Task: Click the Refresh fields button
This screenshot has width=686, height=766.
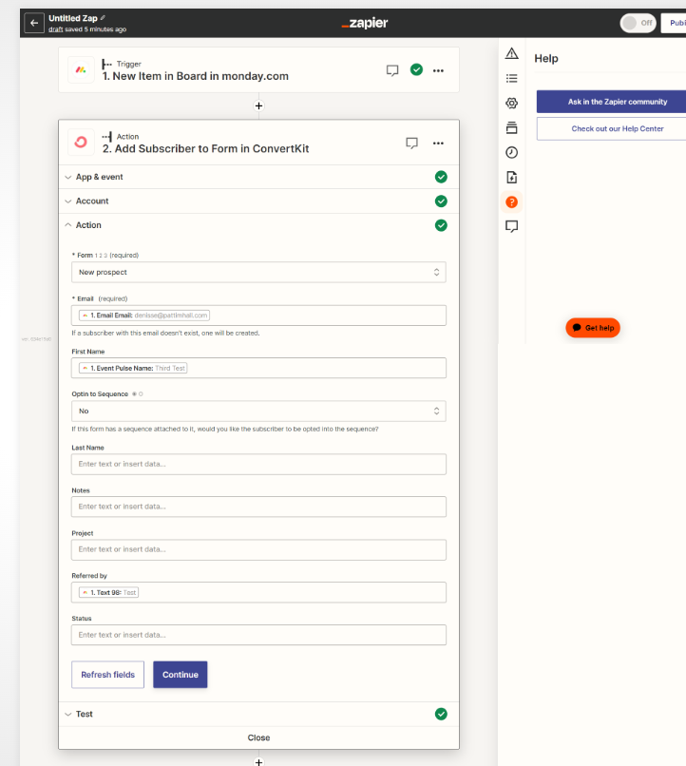Action: click(x=108, y=675)
